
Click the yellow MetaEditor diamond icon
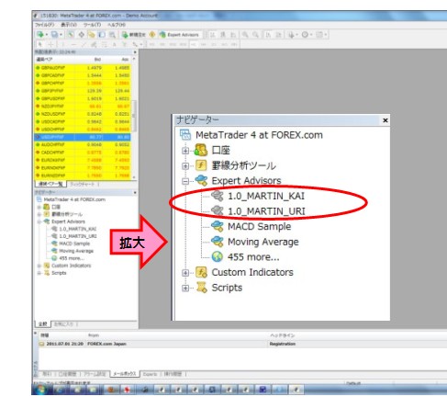(x=152, y=35)
